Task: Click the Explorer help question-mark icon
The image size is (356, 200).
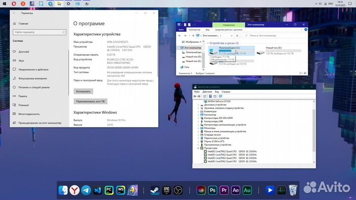Action: pos(306,30)
